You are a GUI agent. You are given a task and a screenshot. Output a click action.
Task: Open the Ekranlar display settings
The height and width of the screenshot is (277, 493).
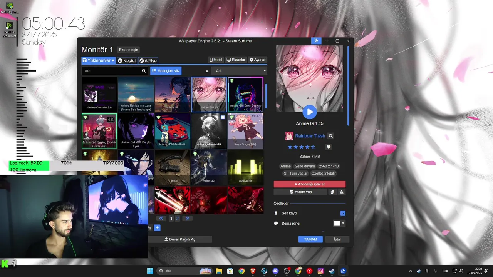click(x=236, y=60)
